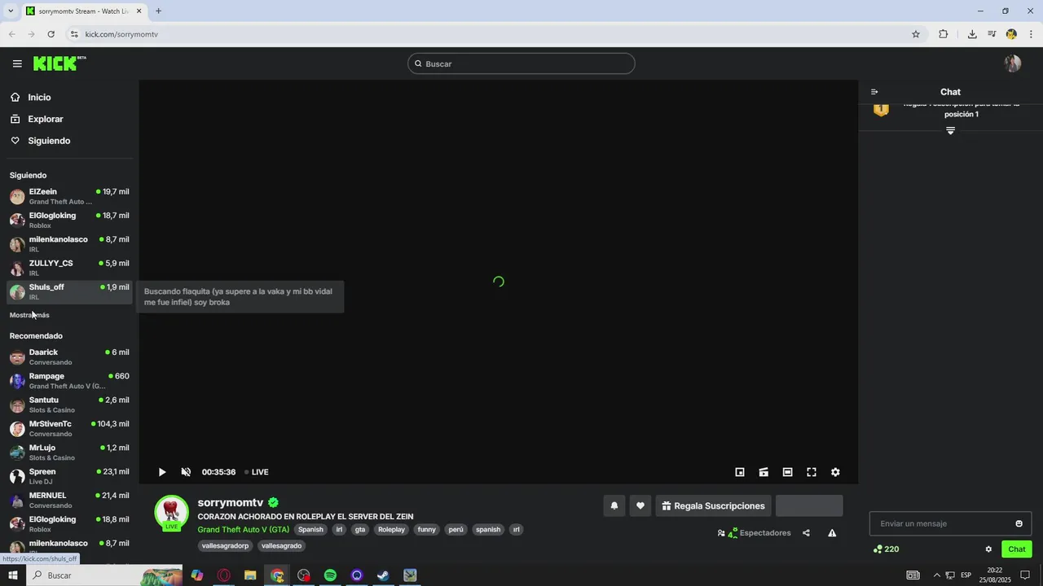Open the Kick hamburger sidebar menu

coord(17,63)
